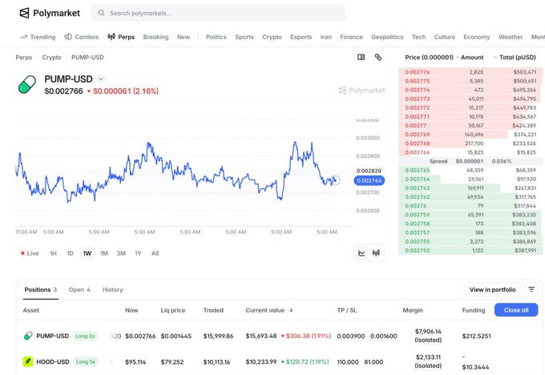The height and width of the screenshot is (375, 545).
Task: Edit PUMP-USD stop loss 0.001600
Action: pos(383,336)
